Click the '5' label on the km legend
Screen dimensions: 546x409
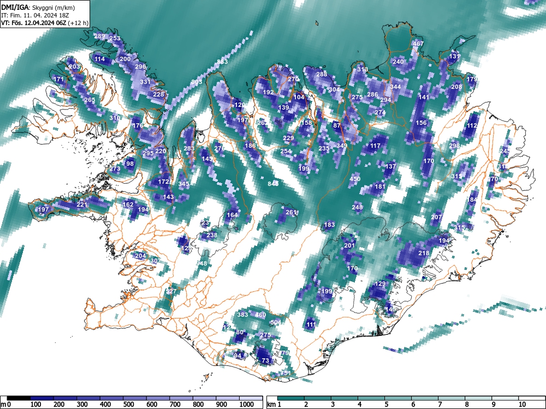pyautogui.click(x=386, y=405)
